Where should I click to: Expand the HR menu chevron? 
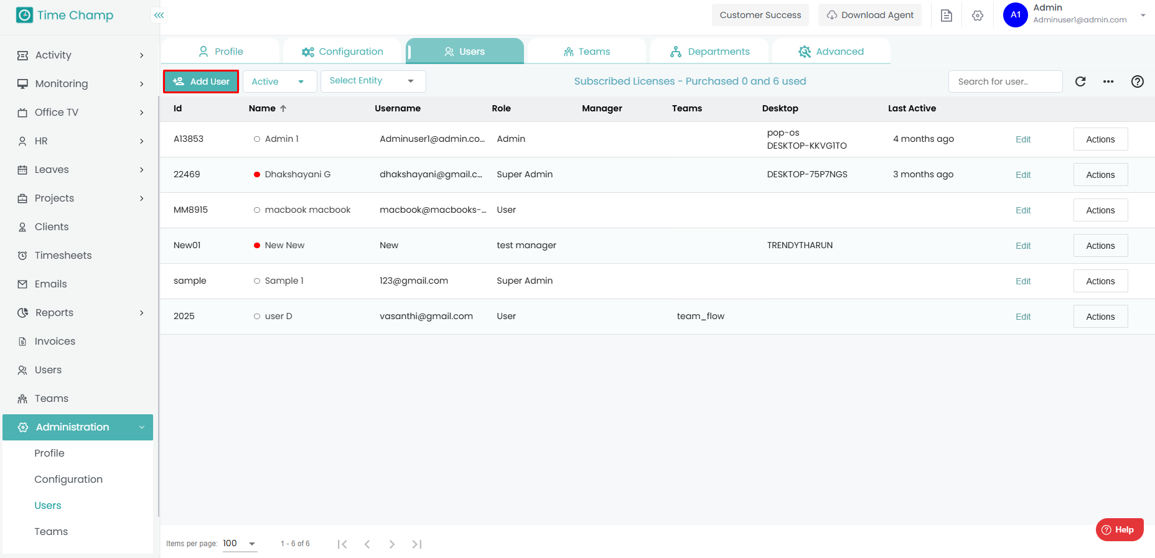tap(142, 141)
